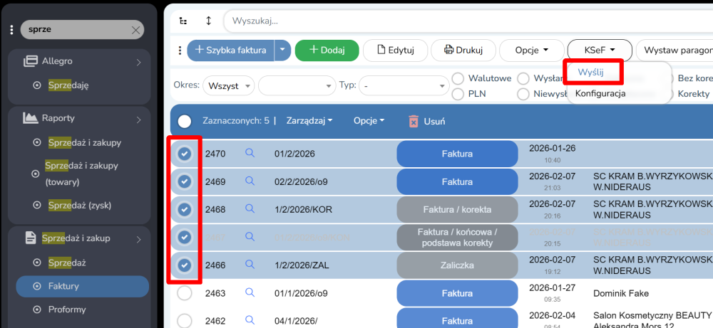Viewport: 713px width, 328px height.
Task: Open the sidebar three-dot menu
Action: pos(11,30)
